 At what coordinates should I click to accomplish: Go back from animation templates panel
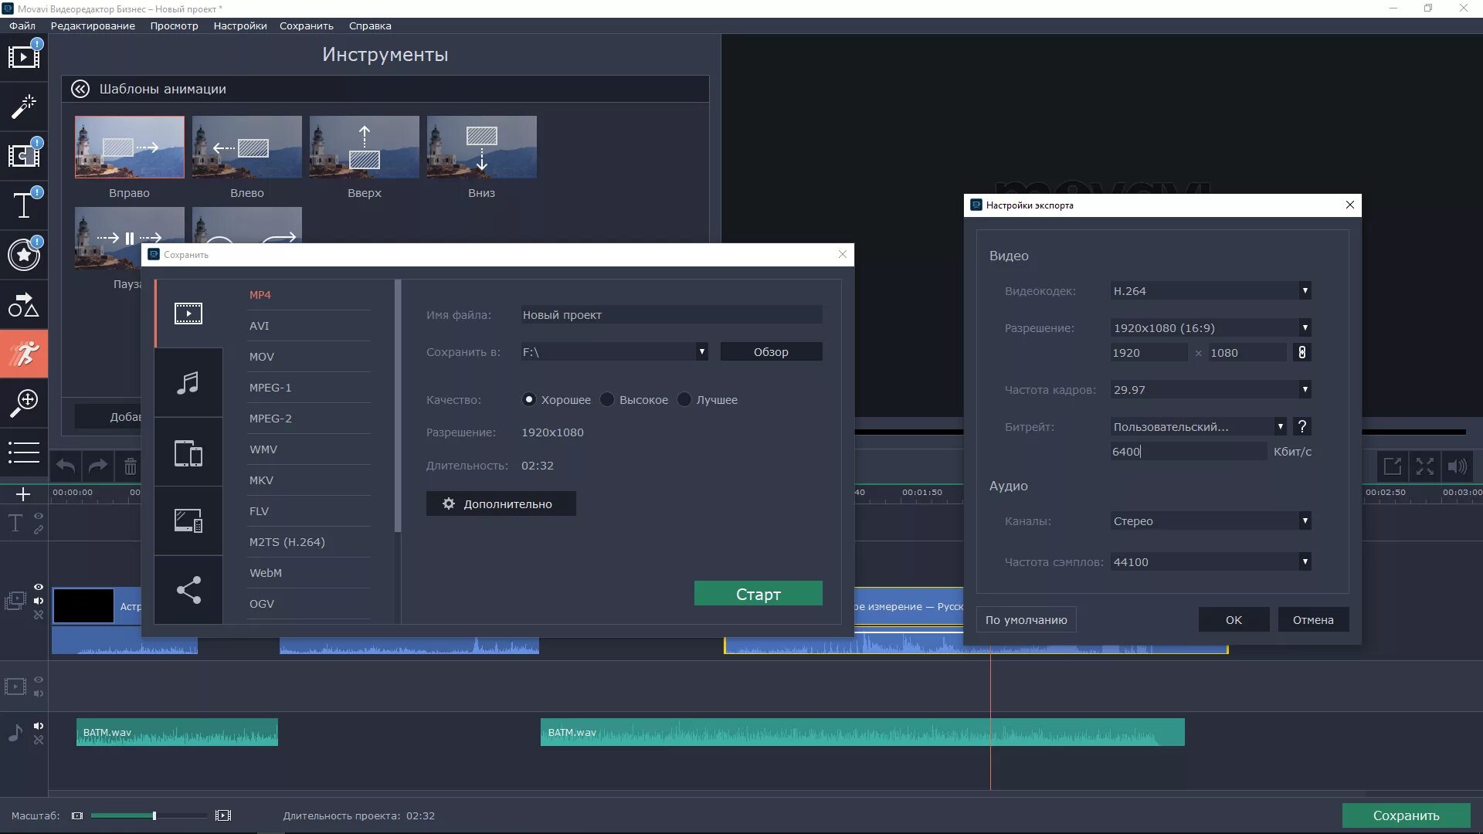click(x=80, y=89)
